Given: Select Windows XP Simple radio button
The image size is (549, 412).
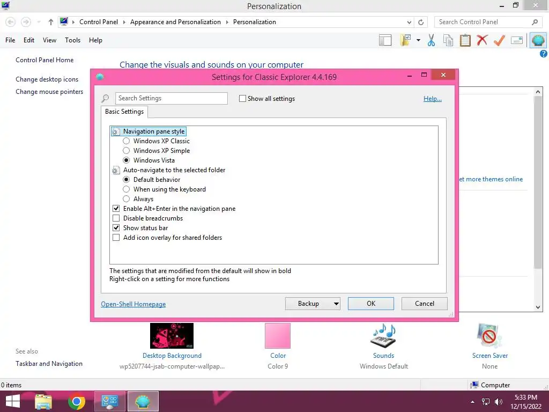Looking at the screenshot, I should click(127, 151).
